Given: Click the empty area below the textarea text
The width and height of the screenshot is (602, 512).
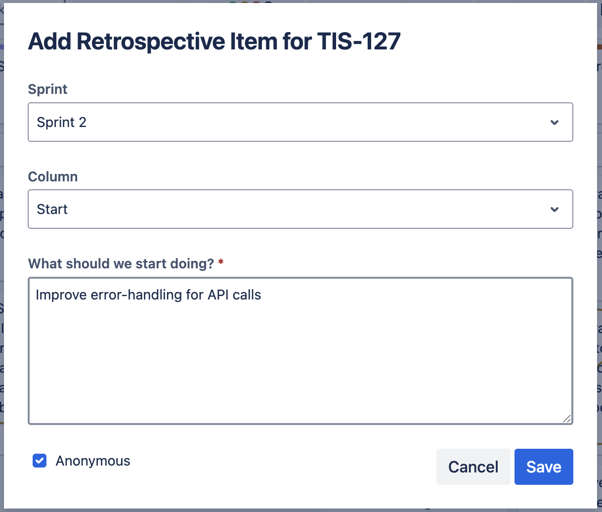Looking at the screenshot, I should pos(300,371).
